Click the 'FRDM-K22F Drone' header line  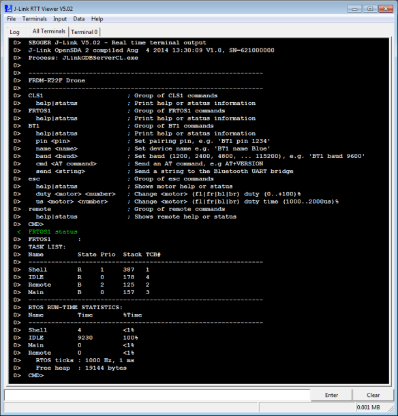57,80
